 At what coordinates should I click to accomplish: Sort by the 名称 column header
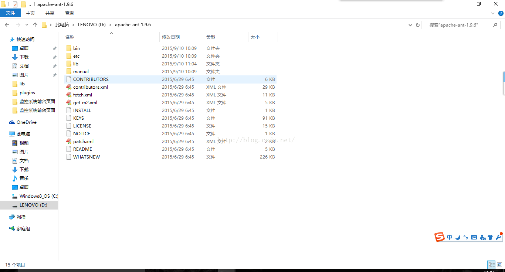coord(70,37)
